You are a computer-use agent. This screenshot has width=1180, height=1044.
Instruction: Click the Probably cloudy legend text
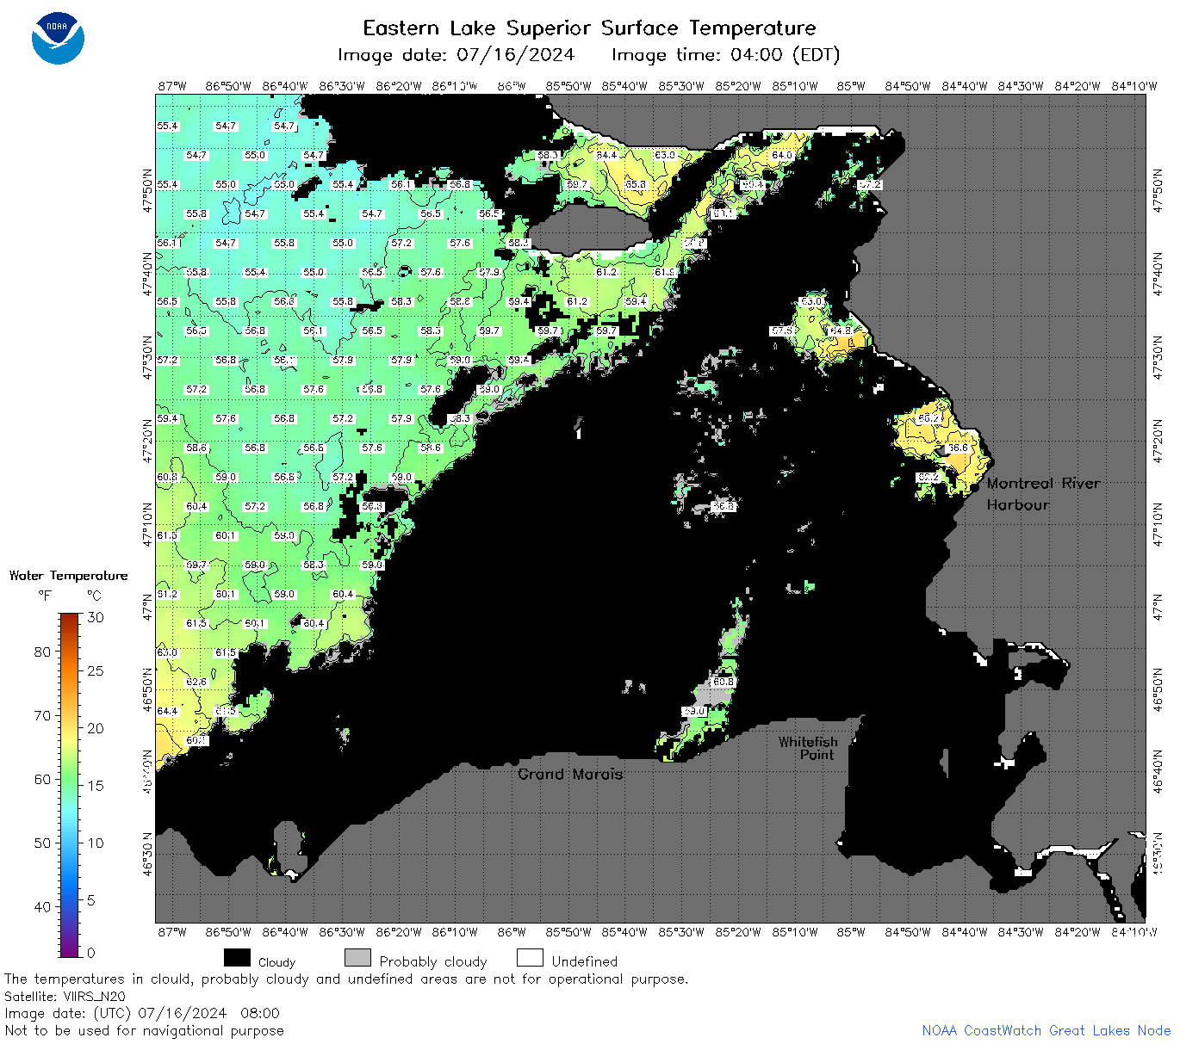[433, 961]
